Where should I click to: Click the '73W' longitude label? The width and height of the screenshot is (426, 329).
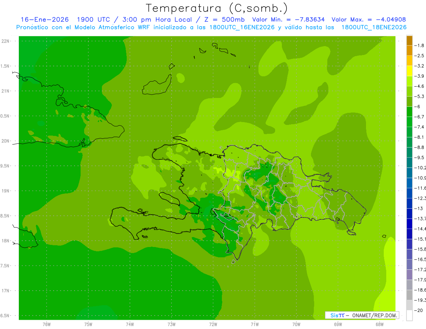tap(171, 324)
